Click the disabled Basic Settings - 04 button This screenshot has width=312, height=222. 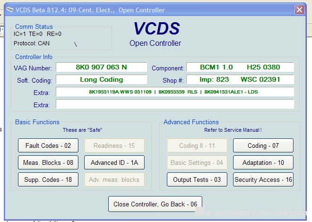(197, 163)
